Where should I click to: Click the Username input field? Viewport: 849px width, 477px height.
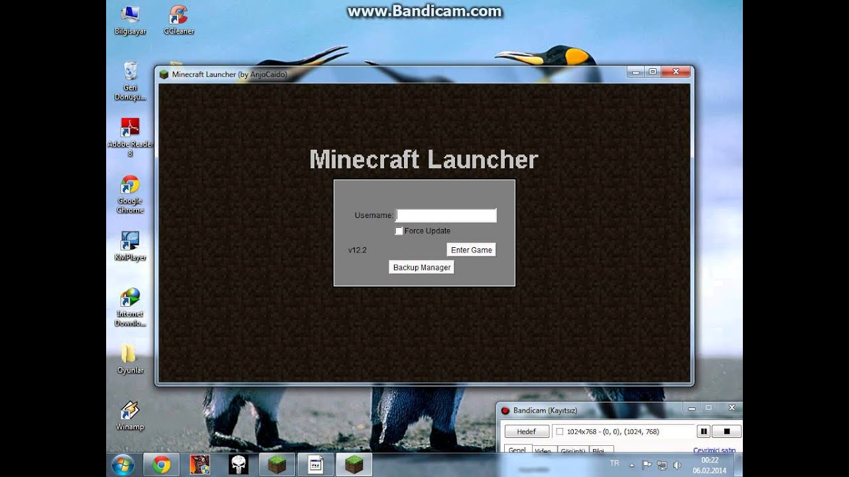pyautogui.click(x=446, y=215)
